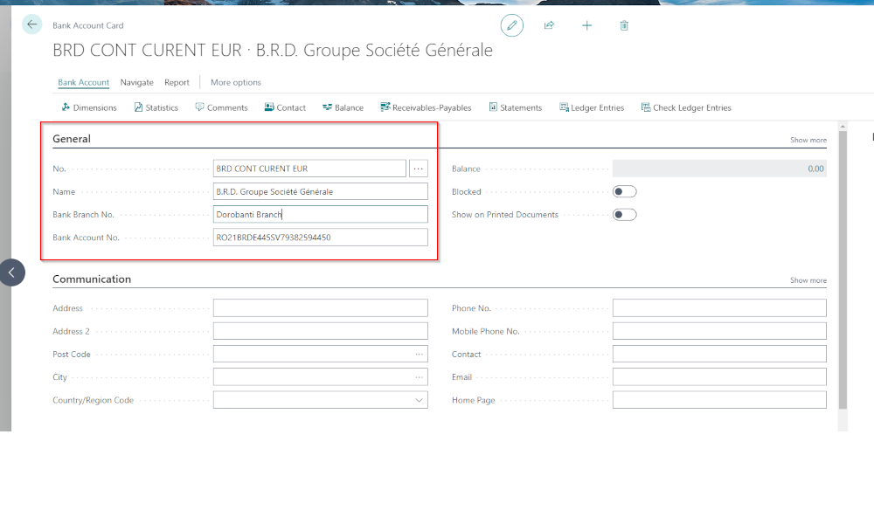Screen dimensions: 874x524
Task: Click the Address input field
Action: pos(321,308)
